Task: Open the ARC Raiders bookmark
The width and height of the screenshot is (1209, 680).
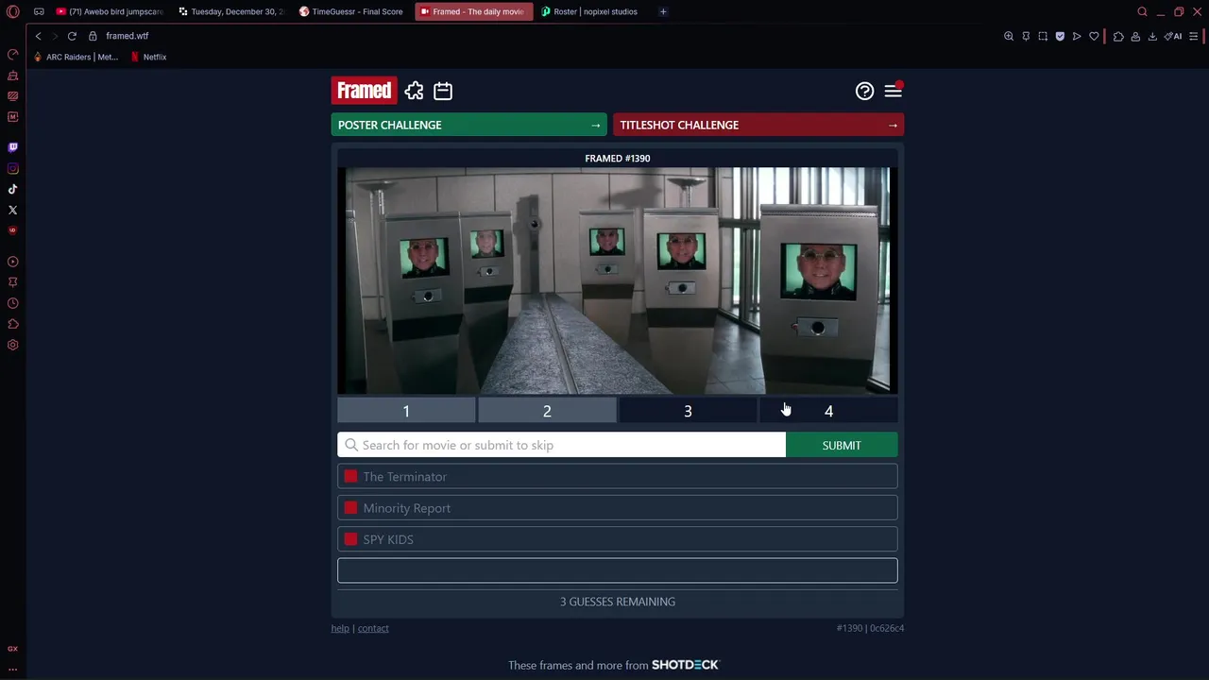Action: coord(76,57)
